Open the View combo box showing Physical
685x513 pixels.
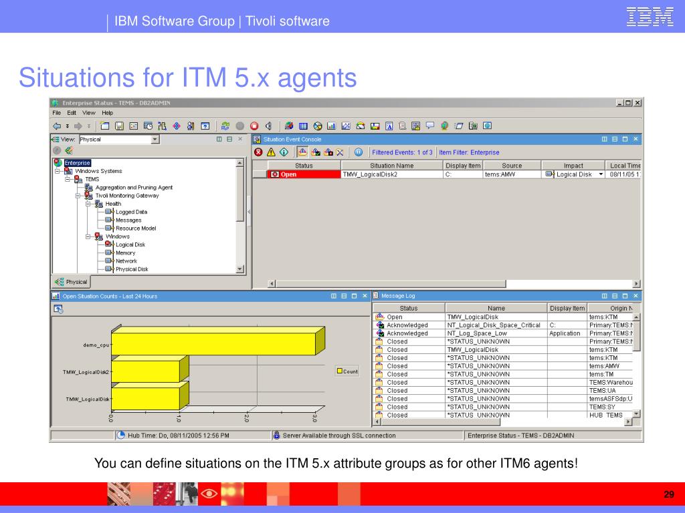coord(119,140)
